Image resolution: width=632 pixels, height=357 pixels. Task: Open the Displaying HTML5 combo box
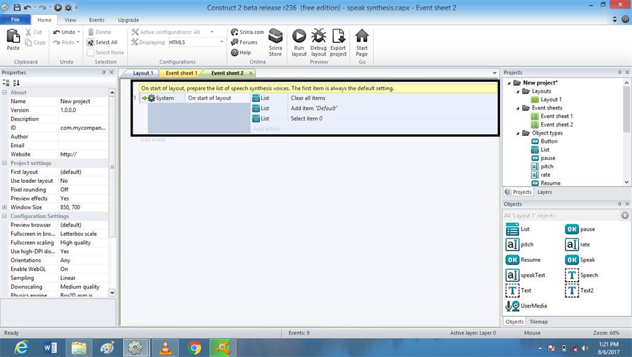point(196,43)
